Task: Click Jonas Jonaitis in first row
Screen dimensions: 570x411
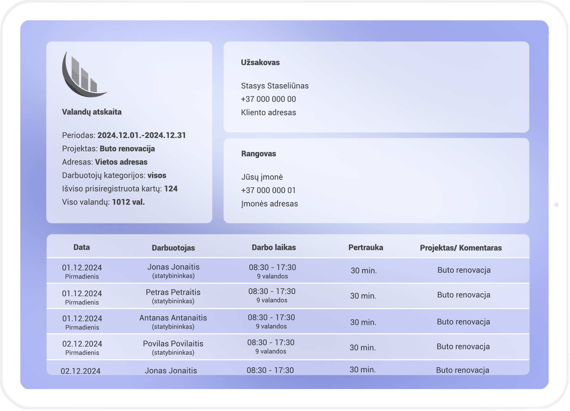Action: (x=173, y=267)
